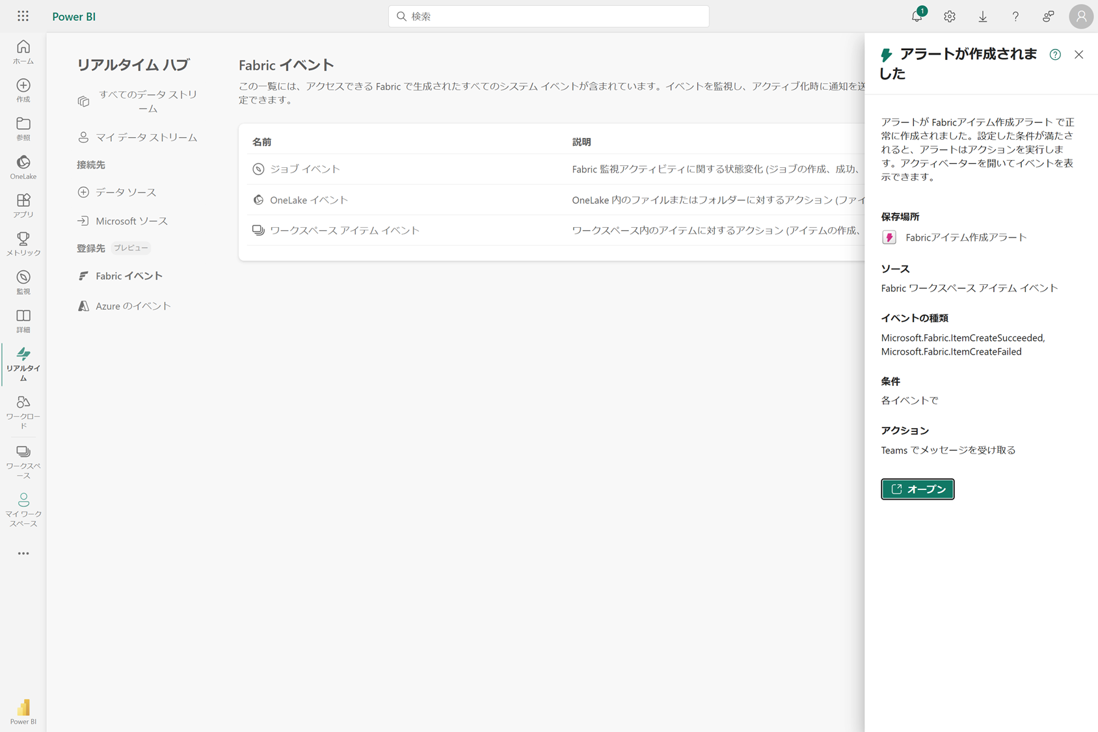Click the 名前 column header
The height and width of the screenshot is (732, 1098).
(x=261, y=142)
